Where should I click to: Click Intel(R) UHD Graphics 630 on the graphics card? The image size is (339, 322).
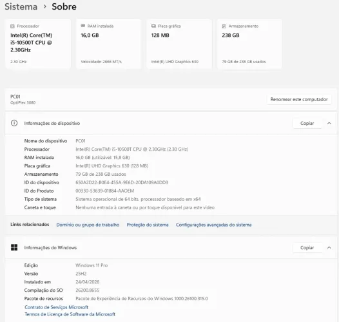pyautogui.click(x=175, y=62)
